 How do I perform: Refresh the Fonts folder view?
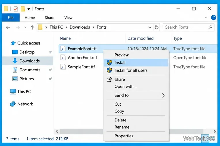click(x=157, y=27)
